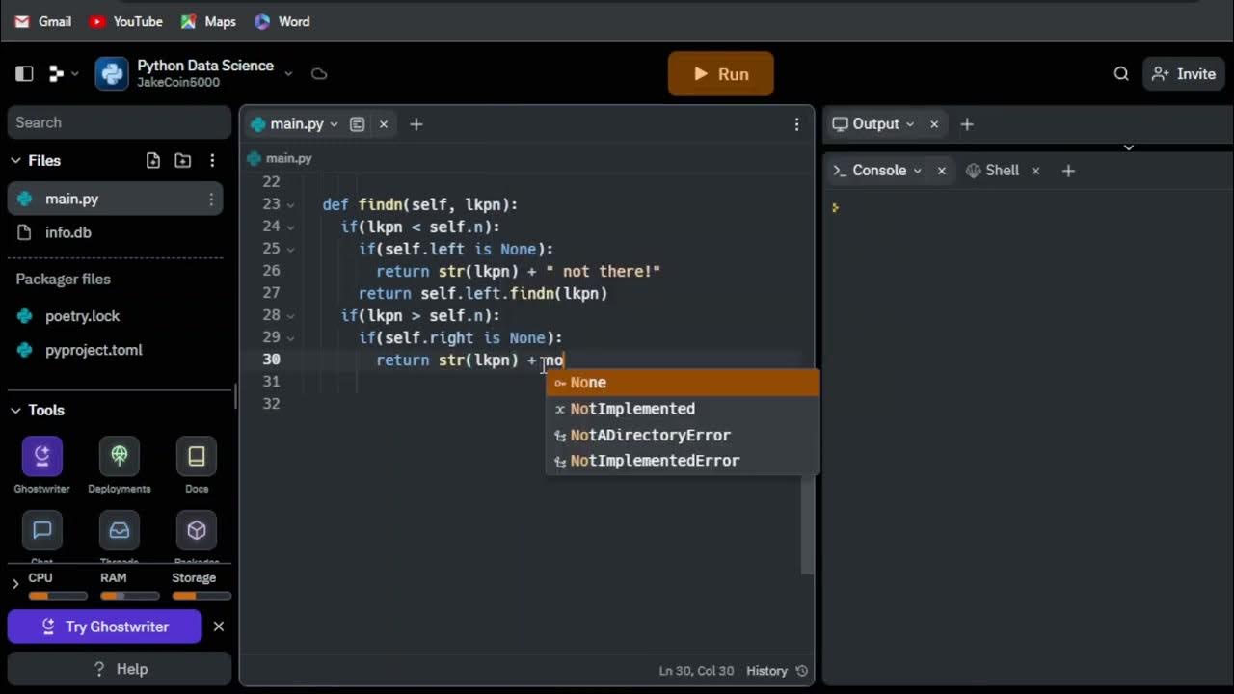
Task: Open the Word bookmark
Action: click(x=282, y=21)
